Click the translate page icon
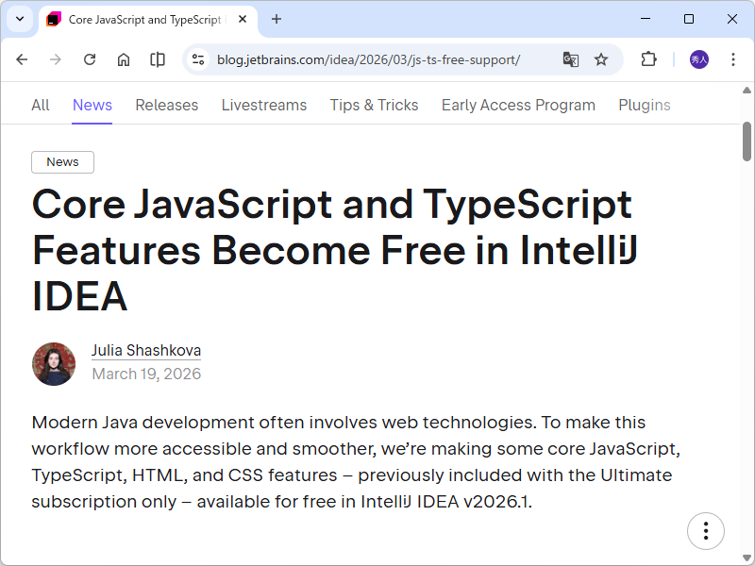755x566 pixels. [x=570, y=59]
